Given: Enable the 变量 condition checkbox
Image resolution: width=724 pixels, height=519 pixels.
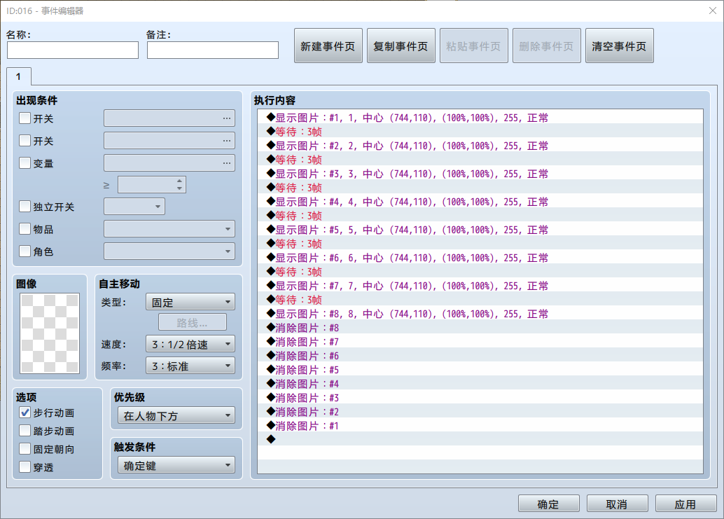Looking at the screenshot, I should click(x=25, y=163).
